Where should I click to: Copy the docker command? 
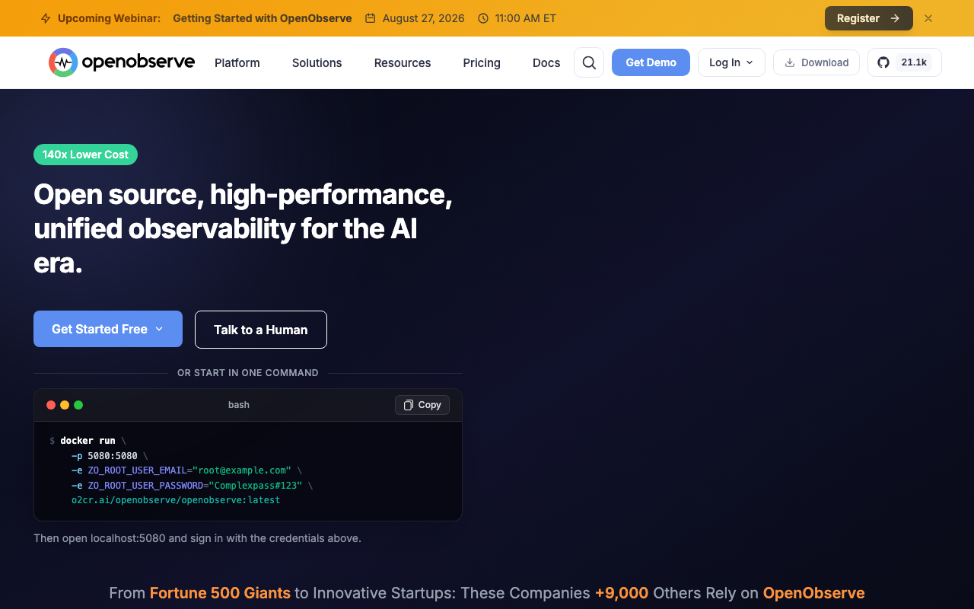(x=422, y=405)
